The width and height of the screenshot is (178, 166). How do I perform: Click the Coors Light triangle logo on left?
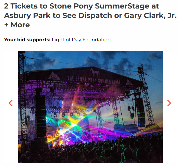(54, 76)
